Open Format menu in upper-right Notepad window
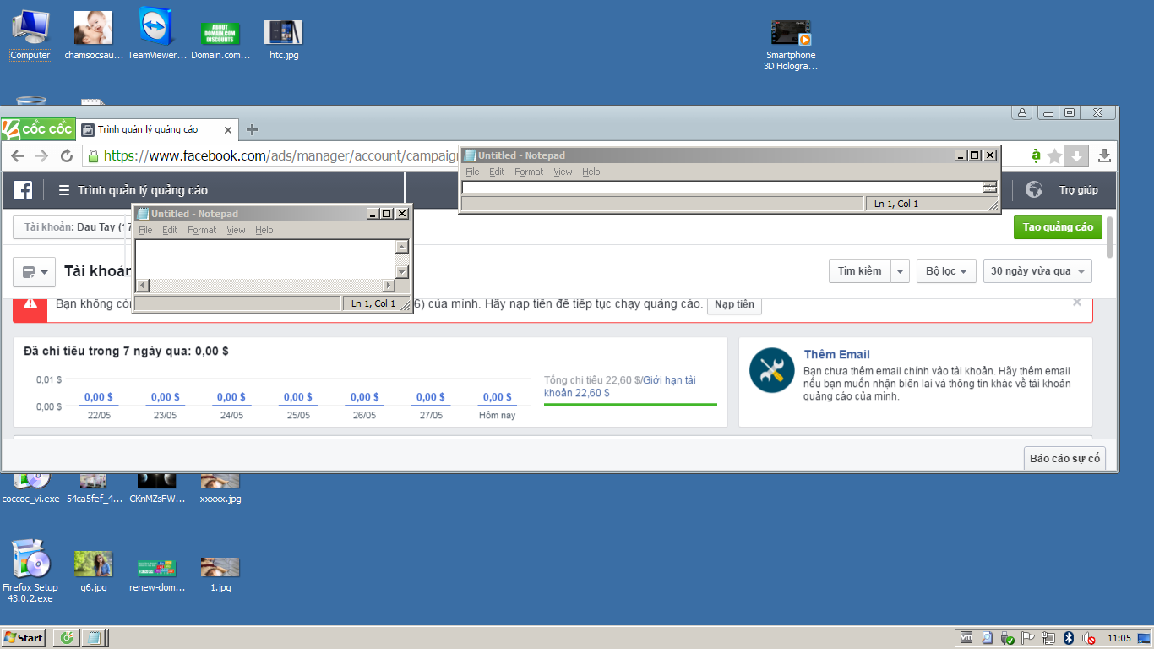The image size is (1154, 649). [529, 172]
